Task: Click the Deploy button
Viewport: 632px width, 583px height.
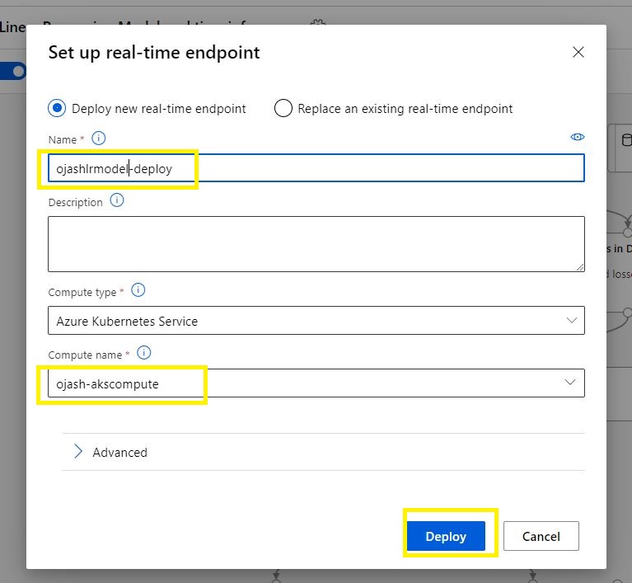Action: tap(446, 536)
